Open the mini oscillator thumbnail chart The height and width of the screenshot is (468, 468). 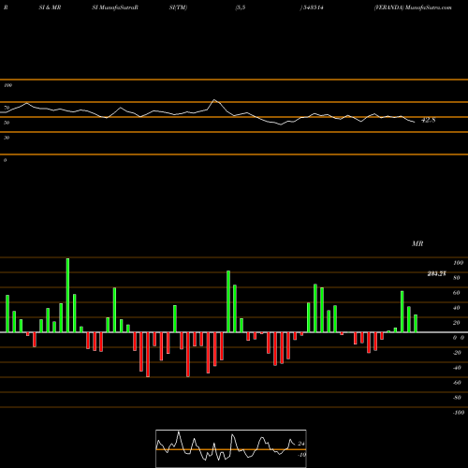[231, 448]
